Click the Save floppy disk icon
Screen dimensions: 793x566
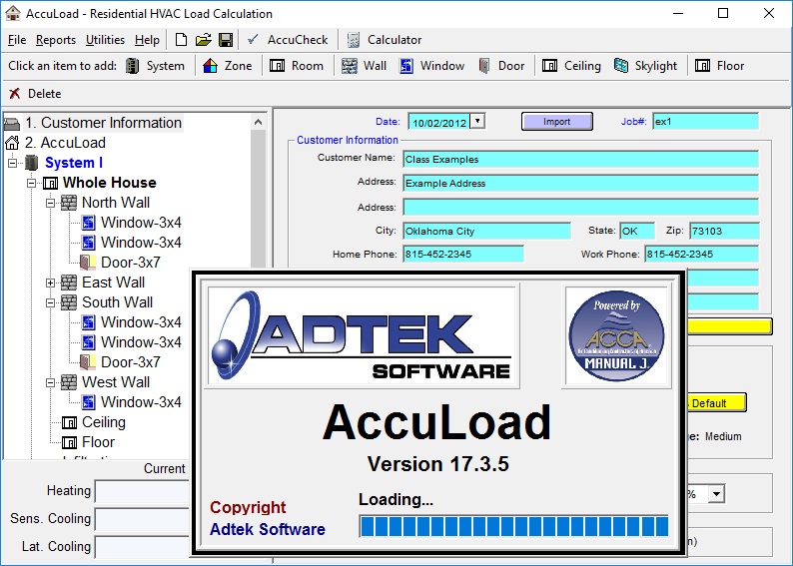pyautogui.click(x=226, y=40)
